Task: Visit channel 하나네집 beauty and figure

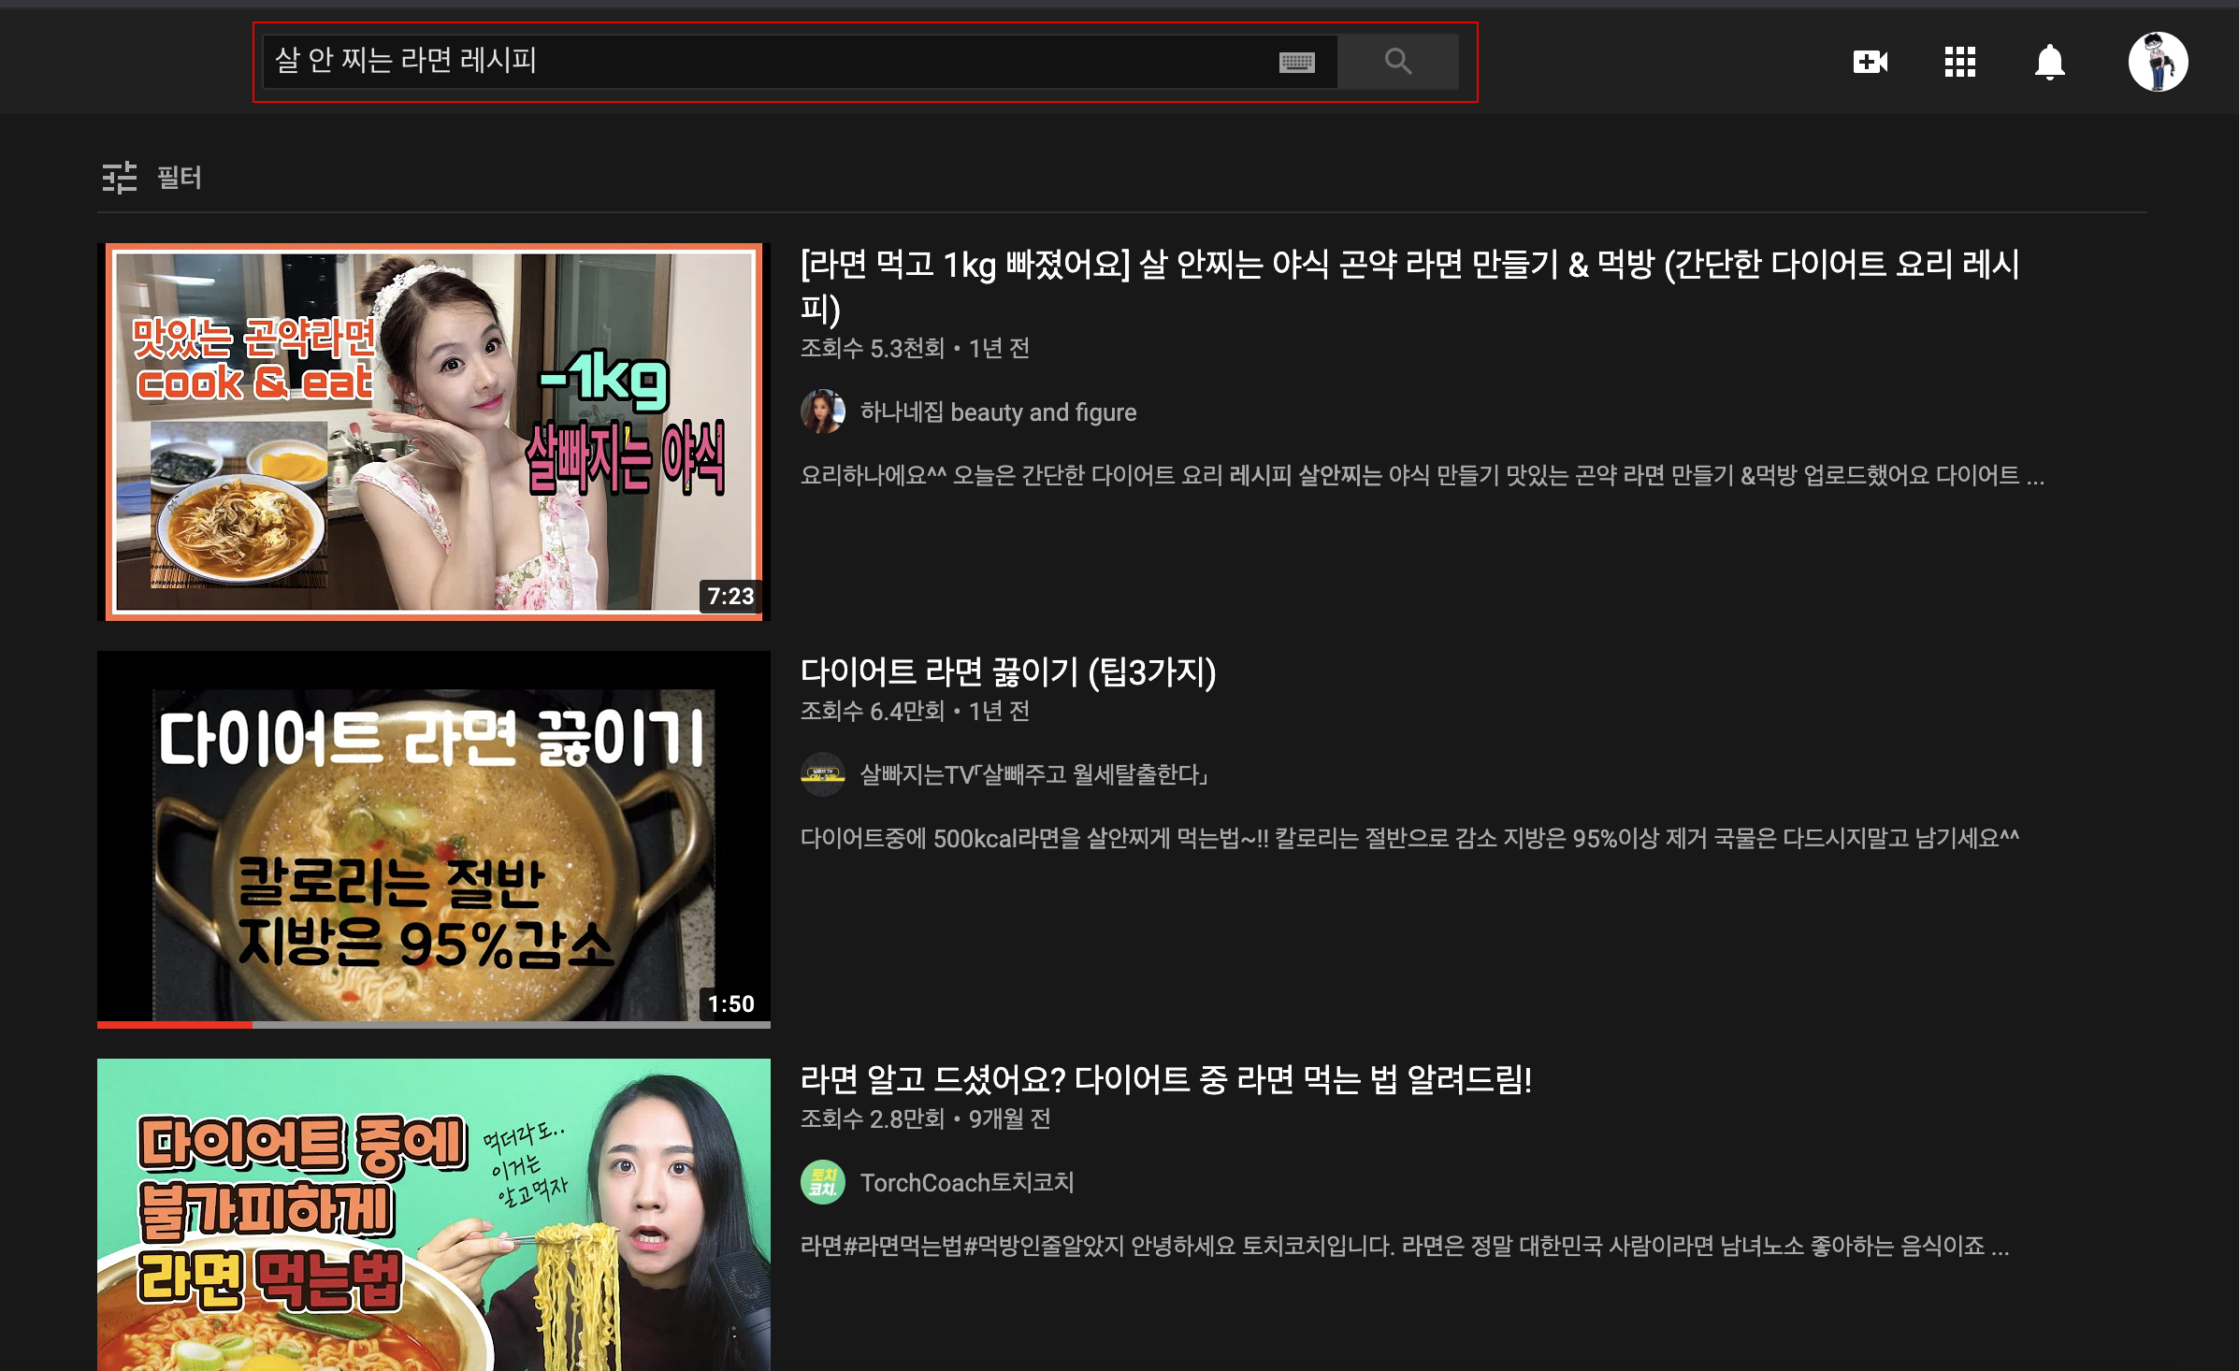Action: click(x=998, y=412)
